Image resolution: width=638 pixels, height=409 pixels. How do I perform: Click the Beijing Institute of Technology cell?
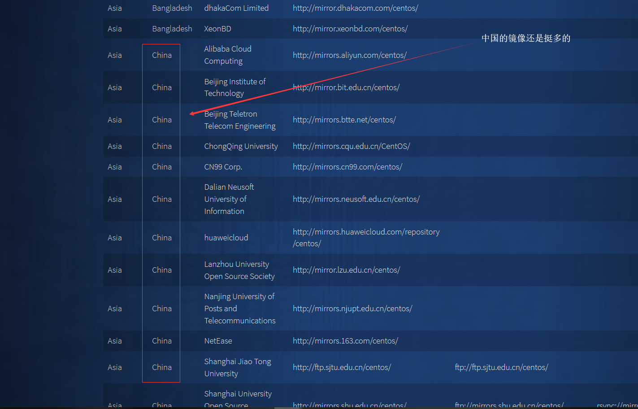click(235, 87)
